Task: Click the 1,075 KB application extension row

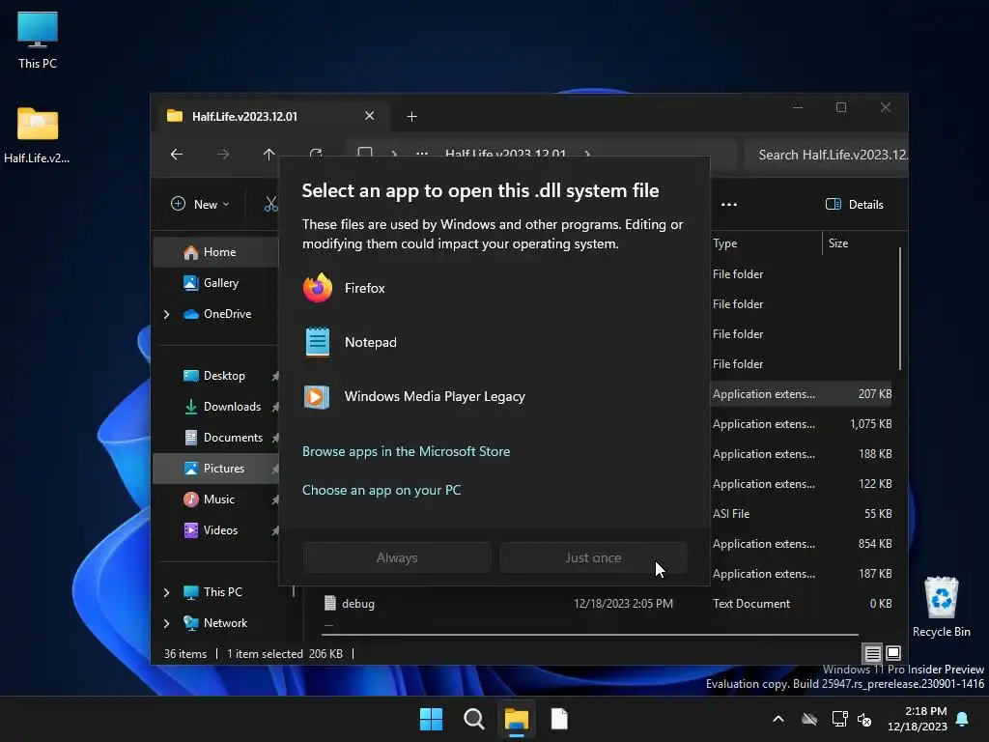Action: 801,424
